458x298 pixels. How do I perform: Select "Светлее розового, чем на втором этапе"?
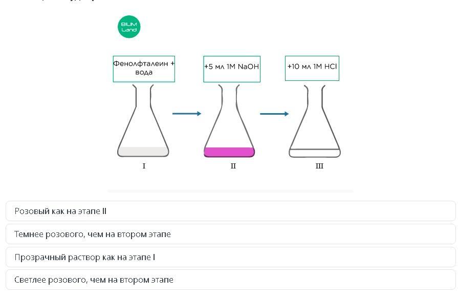pyautogui.click(x=230, y=280)
